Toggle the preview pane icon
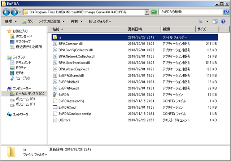The image size is (231, 161). click(x=215, y=22)
